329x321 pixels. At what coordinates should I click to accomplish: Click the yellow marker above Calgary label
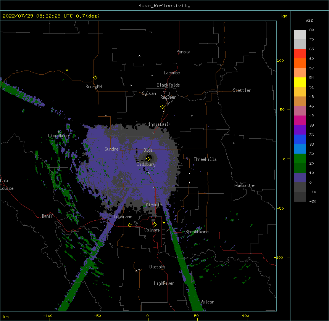pyautogui.click(x=155, y=225)
